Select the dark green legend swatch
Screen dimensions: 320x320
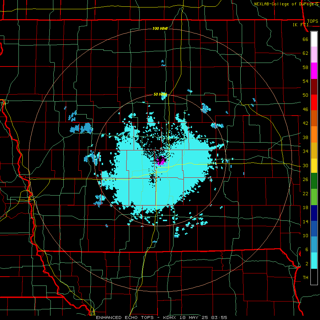314,181
